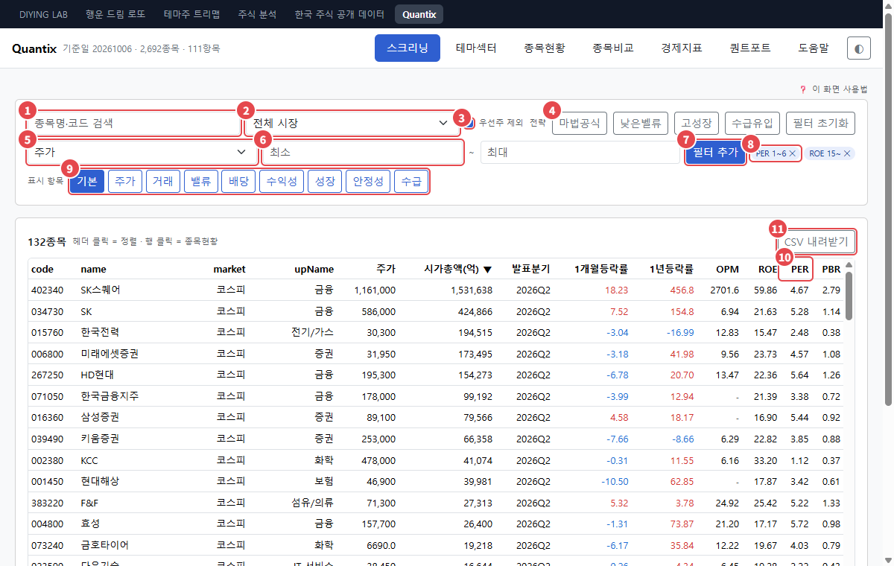Open the 한국금융지주 stock row
The height and width of the screenshot is (566, 894).
coord(436,396)
